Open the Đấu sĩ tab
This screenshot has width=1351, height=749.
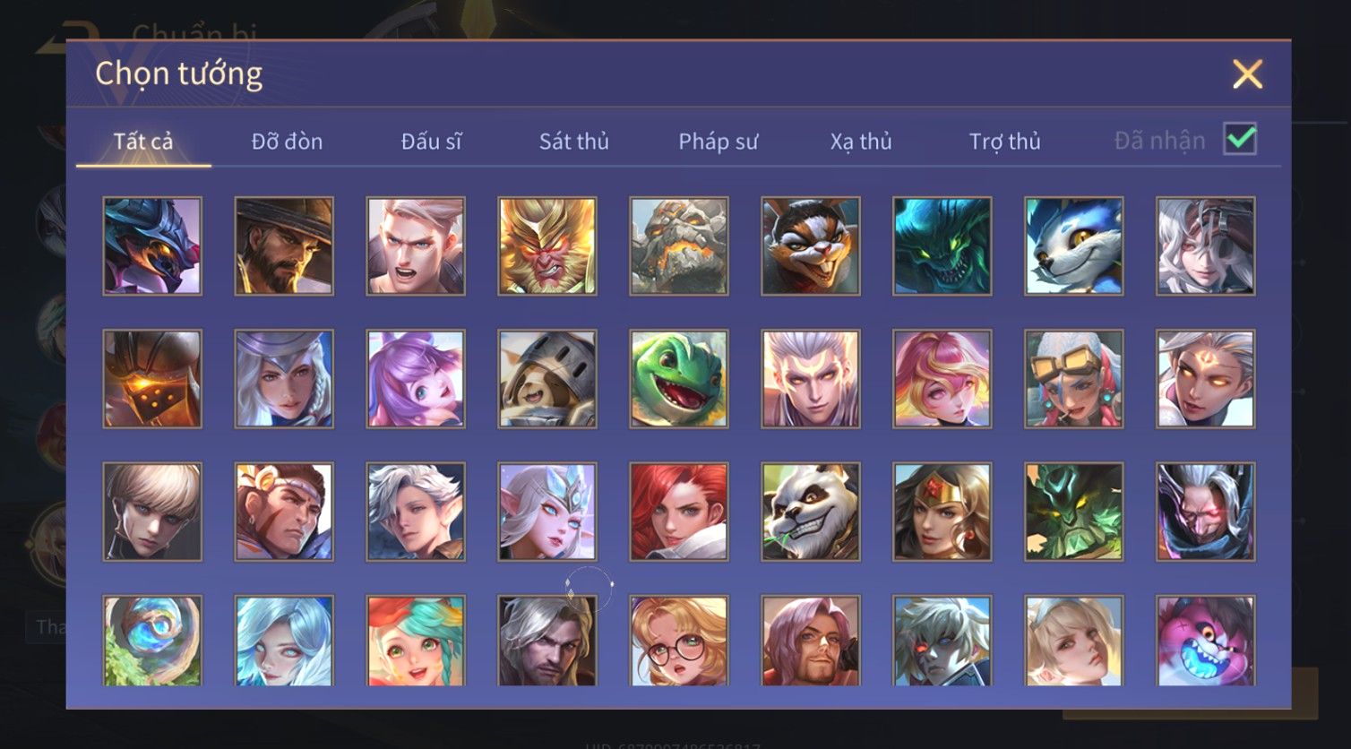[x=431, y=142]
